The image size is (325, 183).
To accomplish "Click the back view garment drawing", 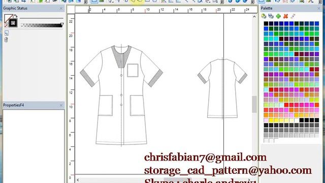I will coord(222,88).
